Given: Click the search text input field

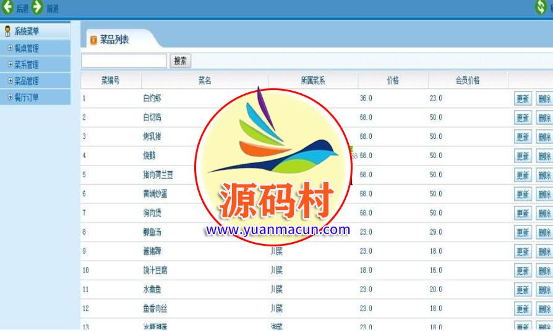Looking at the screenshot, I should (x=124, y=61).
